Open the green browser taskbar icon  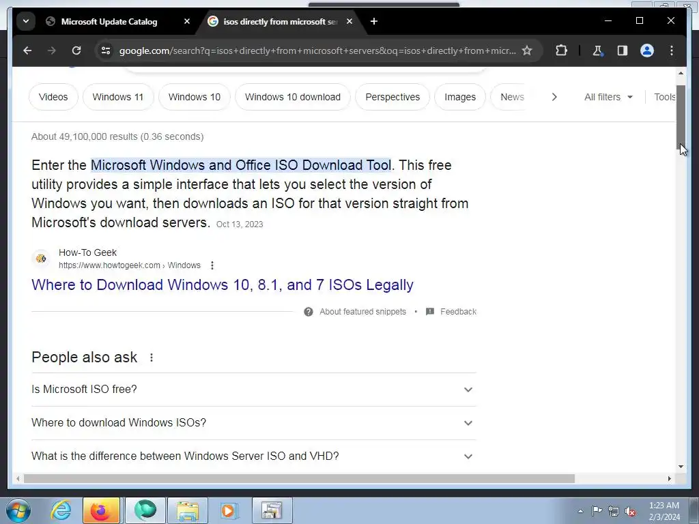click(x=145, y=510)
